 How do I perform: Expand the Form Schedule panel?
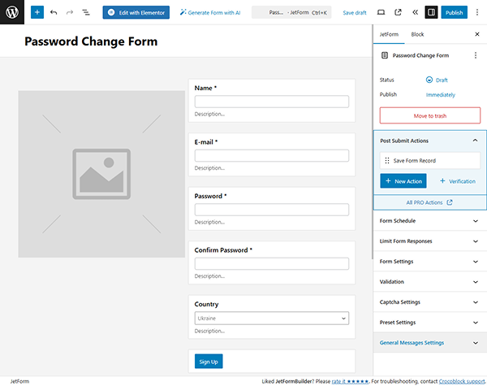point(430,221)
